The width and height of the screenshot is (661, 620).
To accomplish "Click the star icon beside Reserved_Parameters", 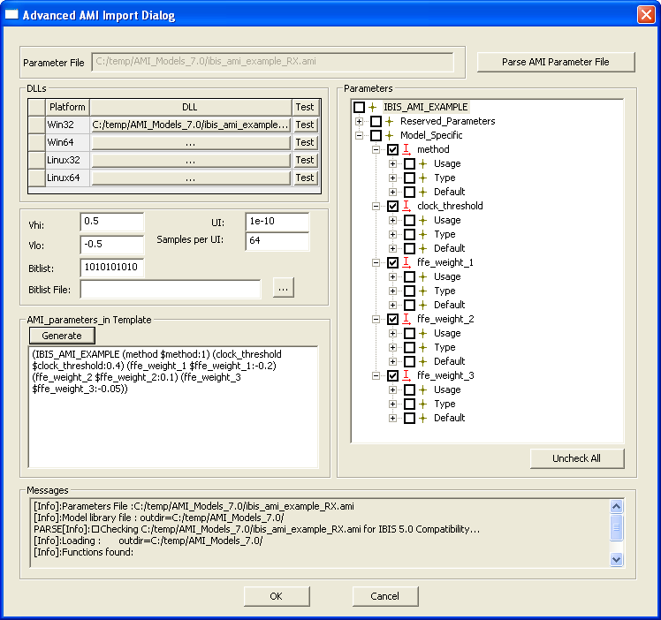I will 390,121.
